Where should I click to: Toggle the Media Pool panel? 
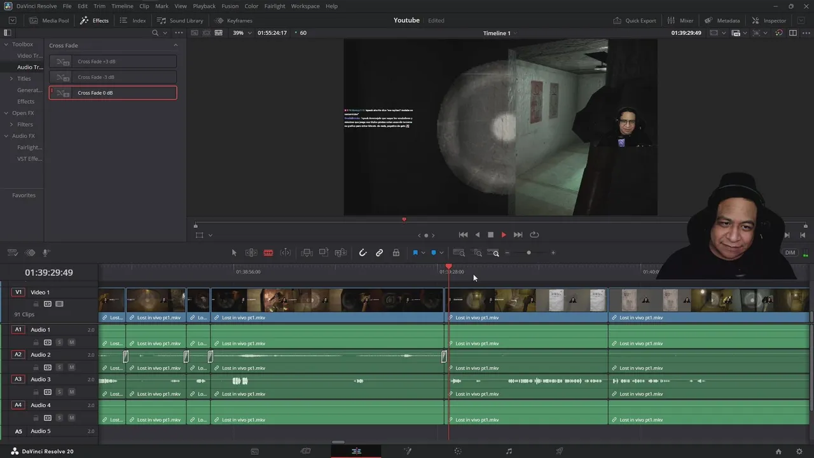point(50,20)
